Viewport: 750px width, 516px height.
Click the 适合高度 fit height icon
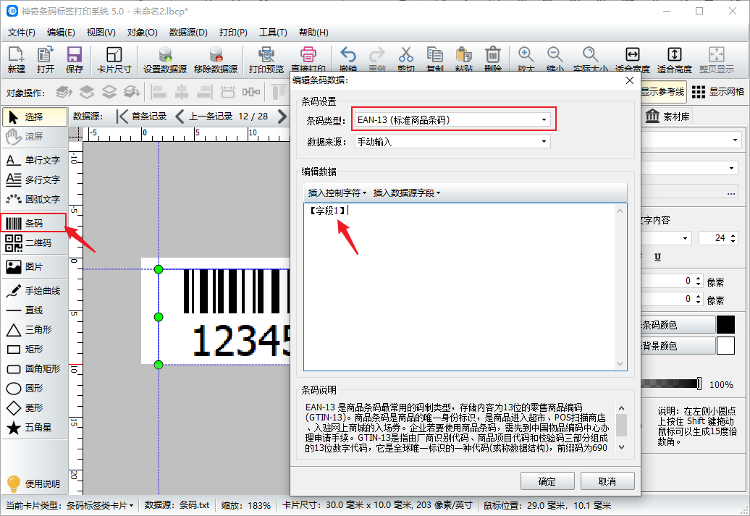click(x=675, y=60)
